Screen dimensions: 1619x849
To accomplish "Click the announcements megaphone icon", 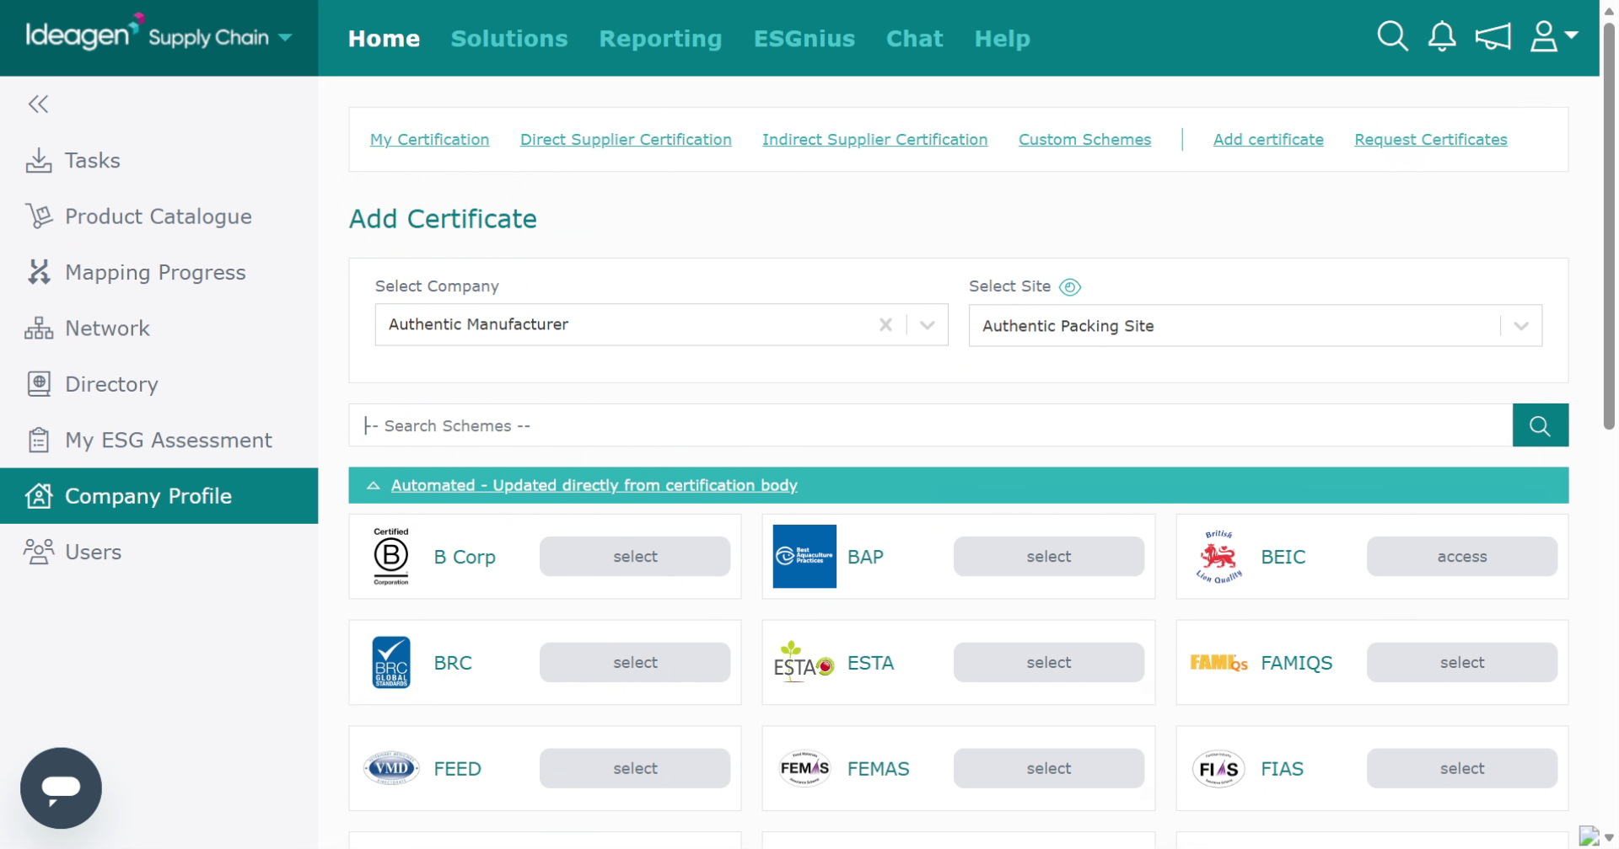I will click(x=1493, y=37).
